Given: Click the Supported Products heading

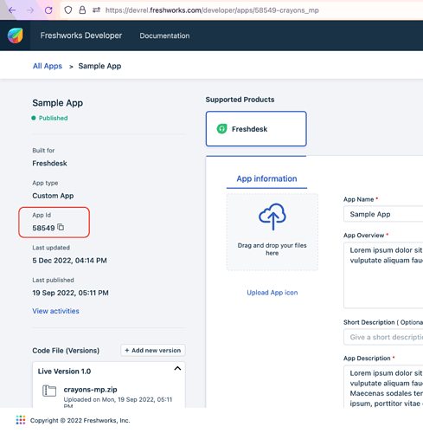Looking at the screenshot, I should tap(240, 100).
